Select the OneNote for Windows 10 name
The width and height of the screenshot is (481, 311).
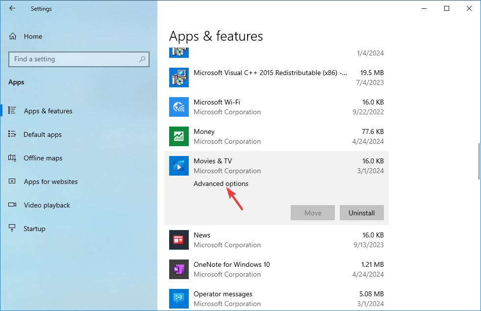pyautogui.click(x=231, y=264)
